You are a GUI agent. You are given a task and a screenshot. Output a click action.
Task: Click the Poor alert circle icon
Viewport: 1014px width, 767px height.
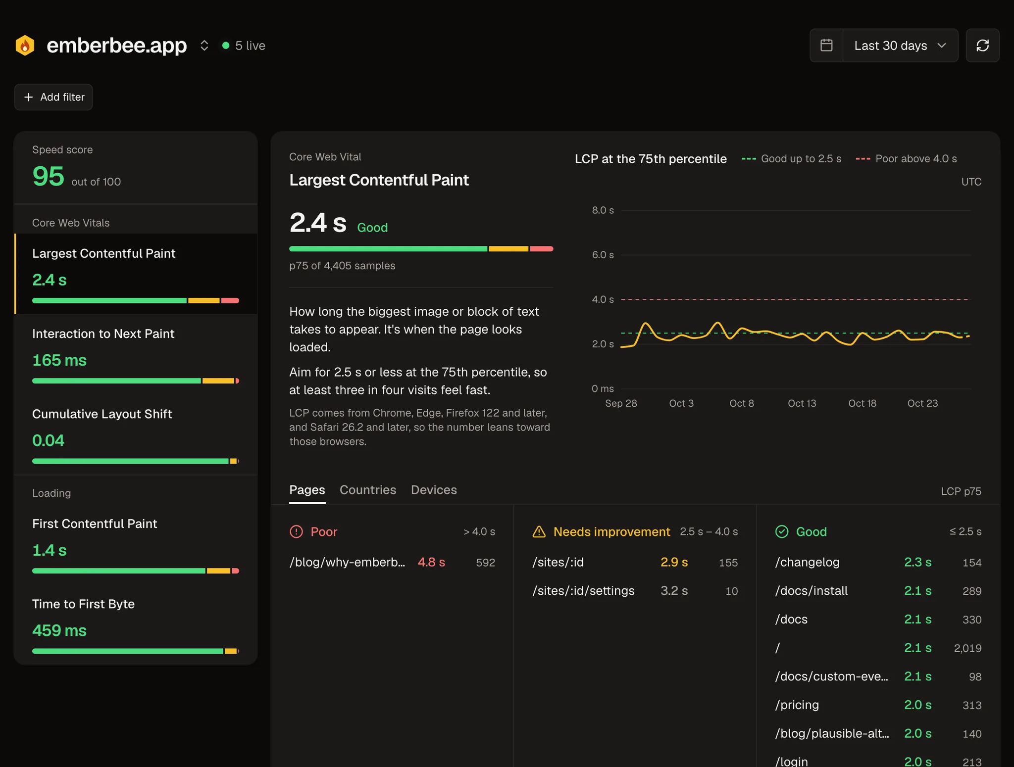pos(296,531)
